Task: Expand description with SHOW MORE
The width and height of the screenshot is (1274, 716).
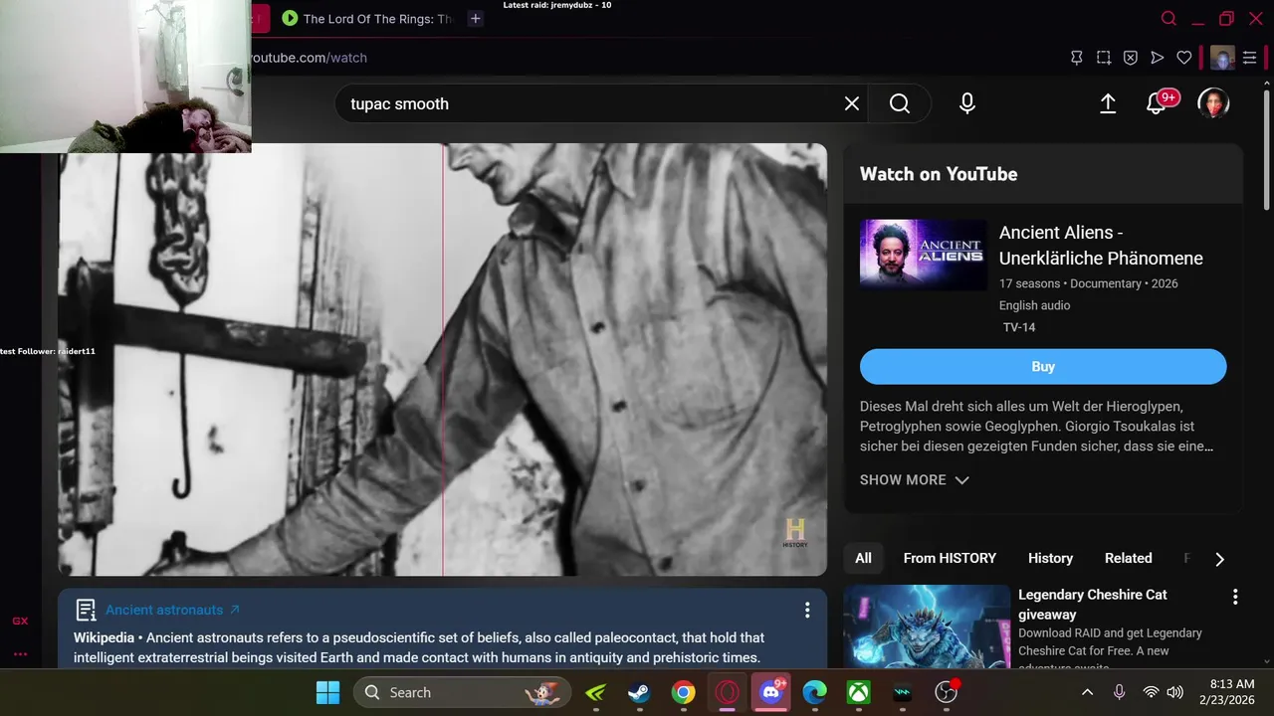Action: click(914, 479)
